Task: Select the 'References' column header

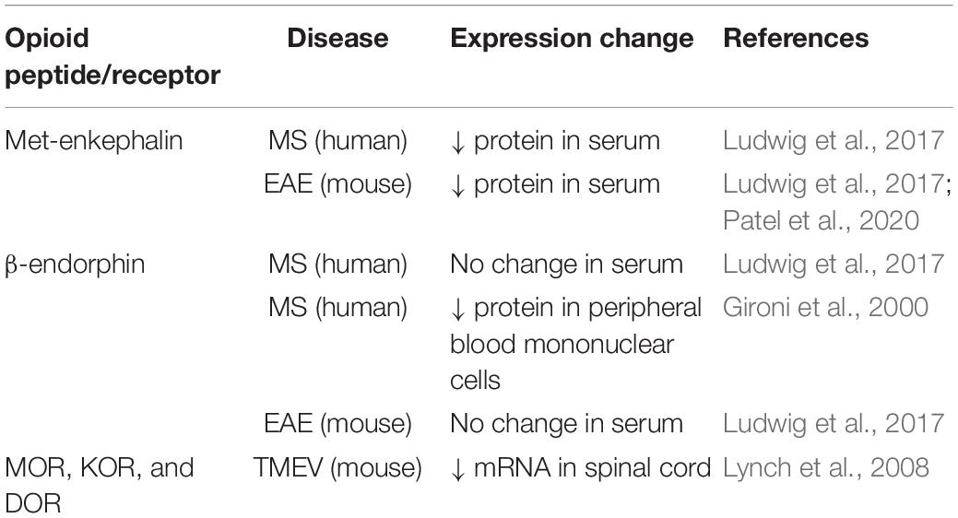Action: (x=796, y=38)
